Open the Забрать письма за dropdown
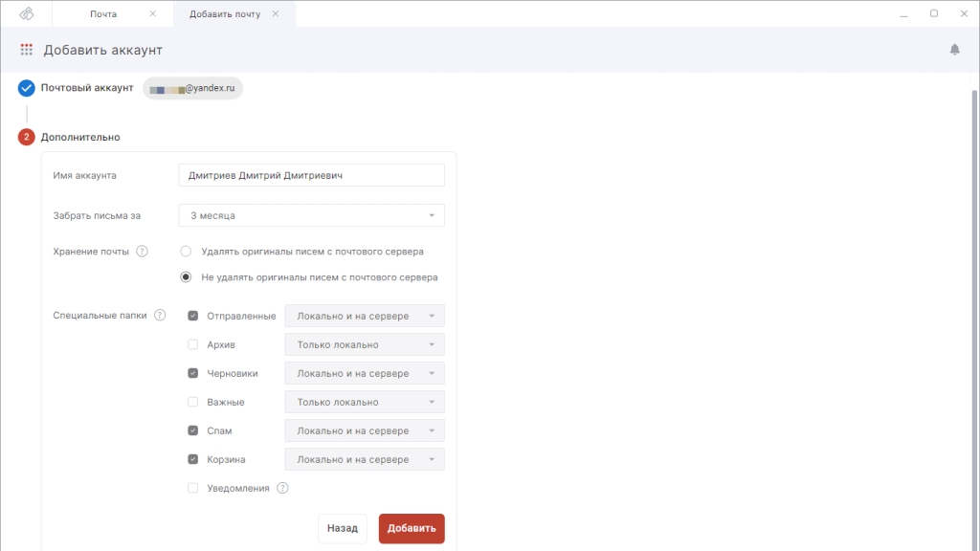980x551 pixels. (311, 216)
